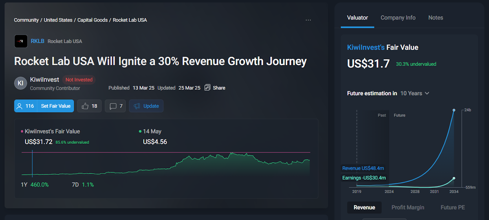Click the Update megaphone icon
This screenshot has height=220, width=489.
(137, 106)
